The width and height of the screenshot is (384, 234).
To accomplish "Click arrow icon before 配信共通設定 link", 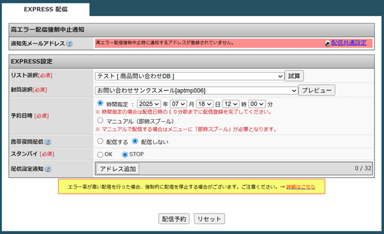I will click(x=327, y=43).
